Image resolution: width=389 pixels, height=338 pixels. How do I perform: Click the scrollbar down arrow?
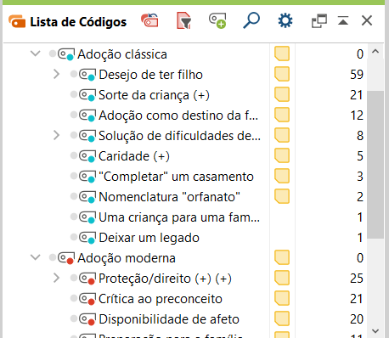(375, 331)
